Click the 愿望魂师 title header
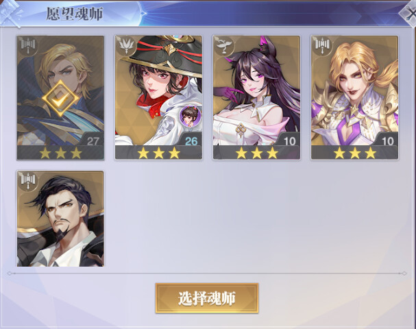The image size is (416, 329). (x=75, y=14)
